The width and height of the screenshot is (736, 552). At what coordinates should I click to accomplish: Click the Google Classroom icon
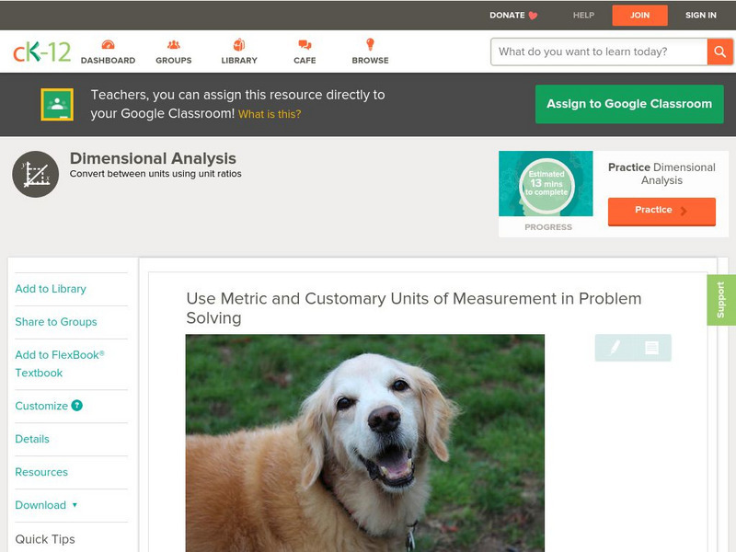click(57, 104)
